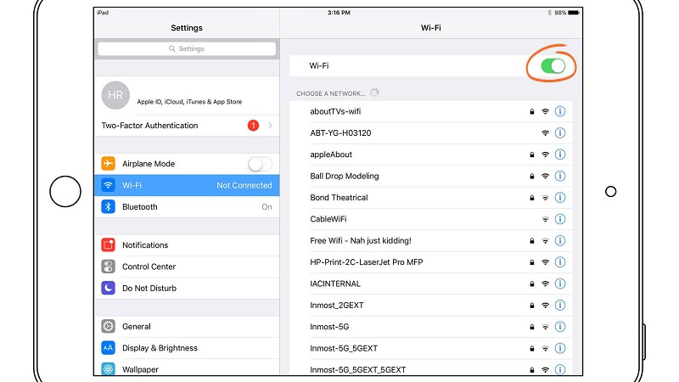Tap the Do Not Disturb moon icon
This screenshot has width=679, height=382.
[109, 288]
